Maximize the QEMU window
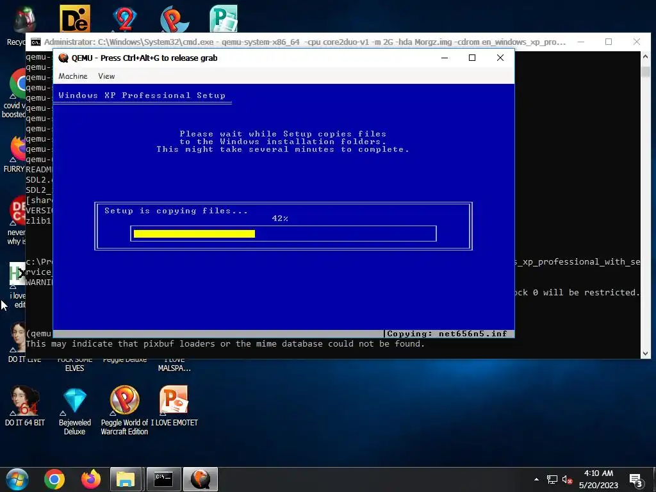The image size is (656, 492). [472, 58]
